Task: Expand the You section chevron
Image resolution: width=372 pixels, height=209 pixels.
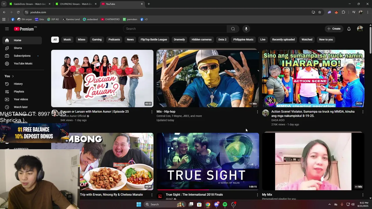Action: coord(13,76)
